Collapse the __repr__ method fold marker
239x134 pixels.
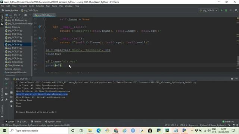44,27
